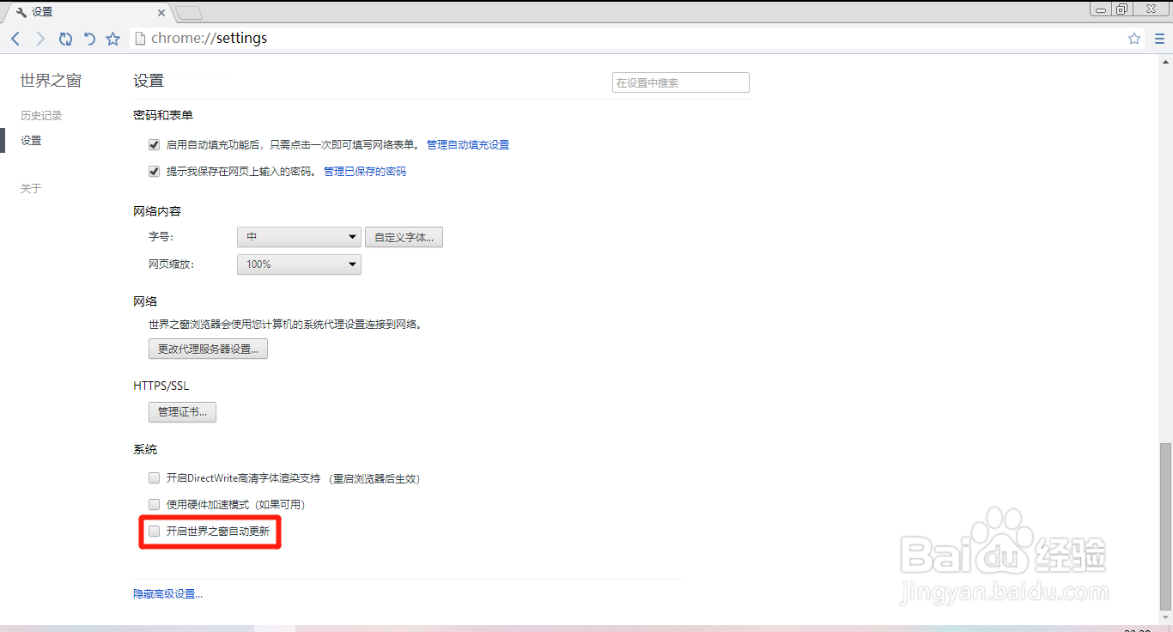Screen dimensions: 1173x632
Task: Click the page icon in address bar
Action: 141,39
